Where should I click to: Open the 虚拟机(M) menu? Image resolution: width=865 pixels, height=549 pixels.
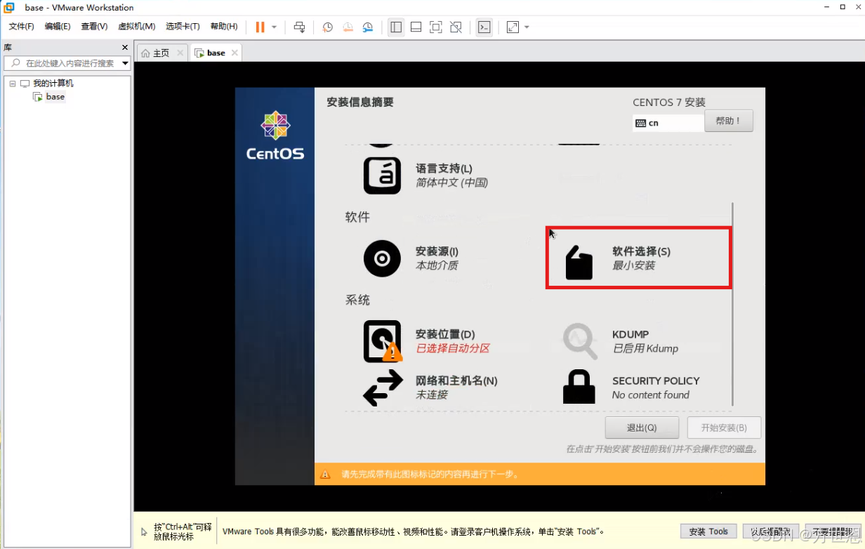pyautogui.click(x=136, y=27)
